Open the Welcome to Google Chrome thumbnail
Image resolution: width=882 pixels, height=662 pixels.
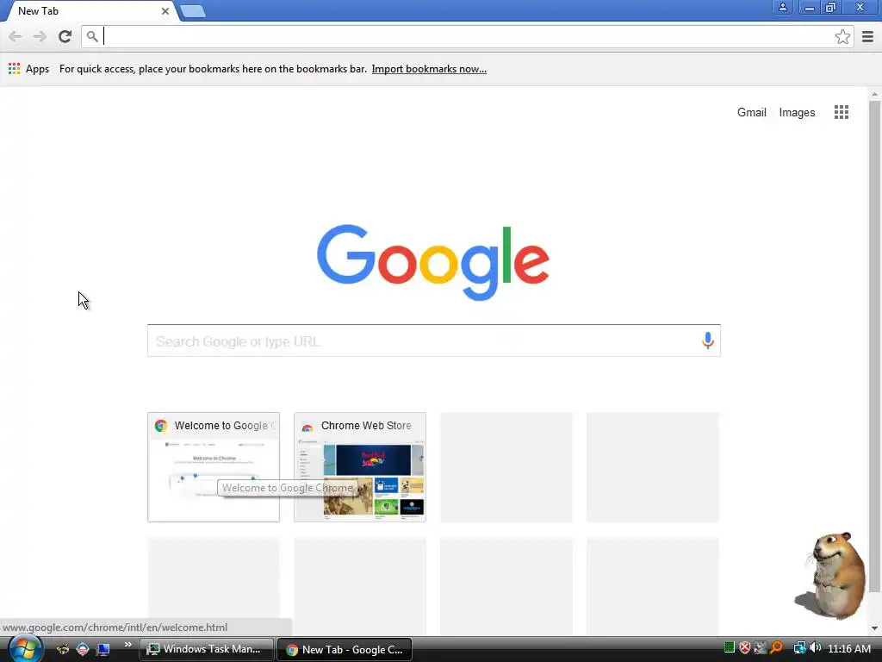click(x=214, y=467)
